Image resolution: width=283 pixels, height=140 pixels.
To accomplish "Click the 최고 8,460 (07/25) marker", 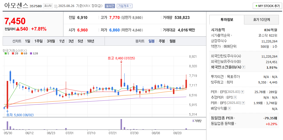I will point(121,58).
